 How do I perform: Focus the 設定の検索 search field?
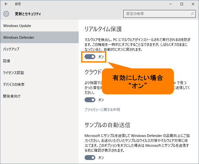[159, 14]
